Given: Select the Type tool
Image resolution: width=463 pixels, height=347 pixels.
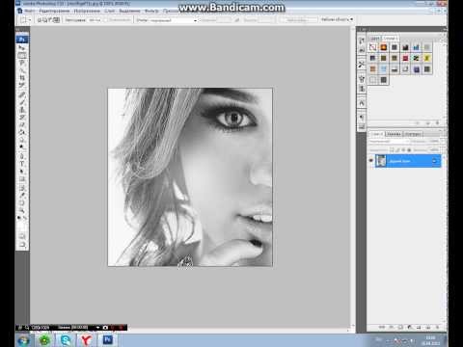Looking at the screenshot, I should tap(22, 164).
